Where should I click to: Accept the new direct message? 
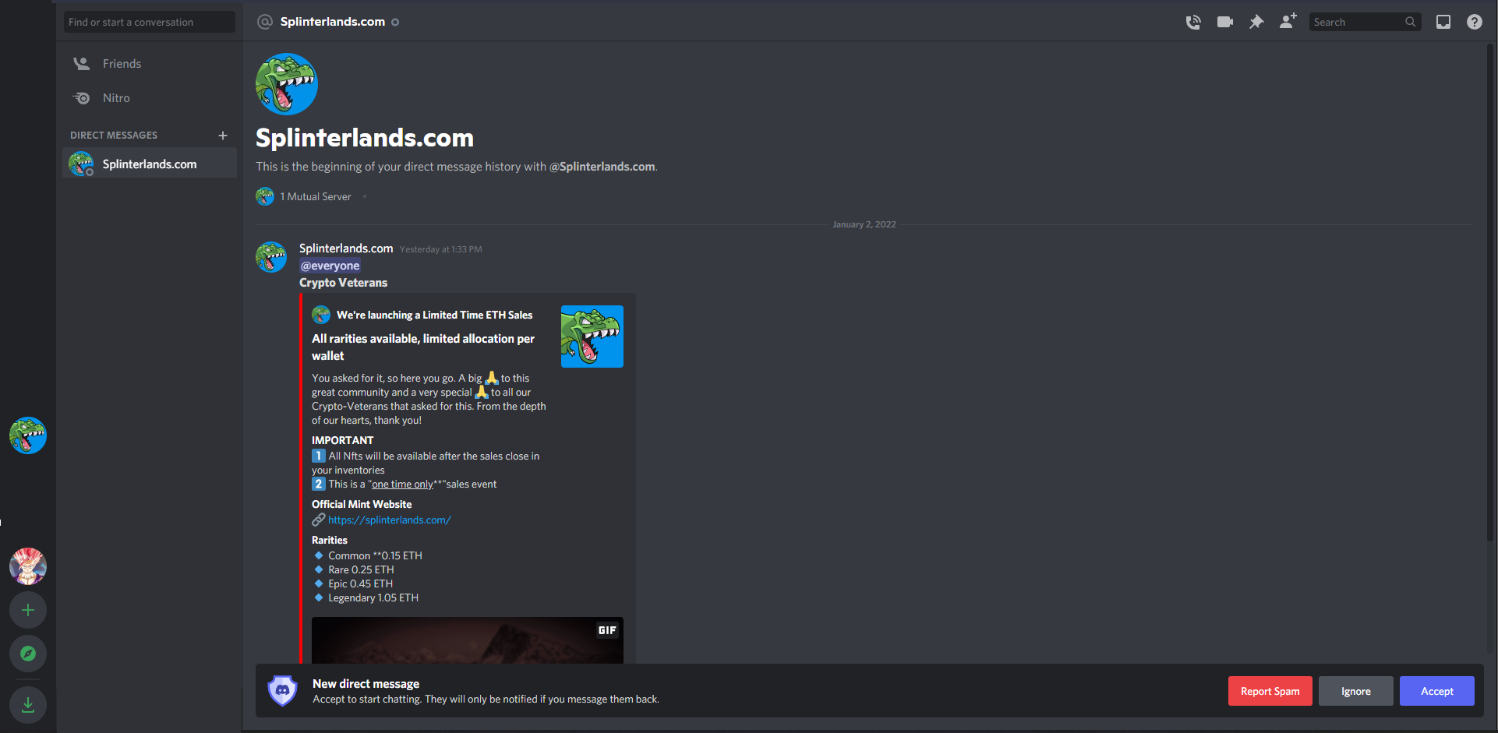tap(1437, 691)
